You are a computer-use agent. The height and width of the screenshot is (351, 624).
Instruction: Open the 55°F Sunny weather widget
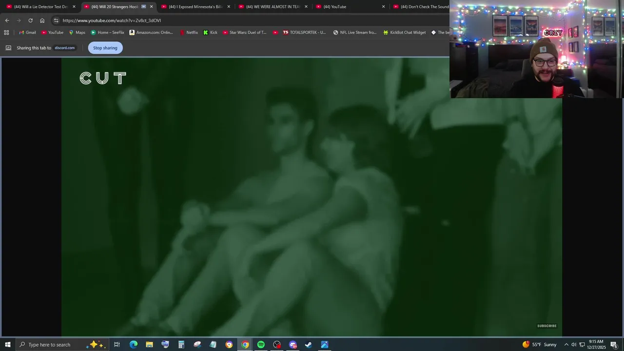click(x=539, y=345)
